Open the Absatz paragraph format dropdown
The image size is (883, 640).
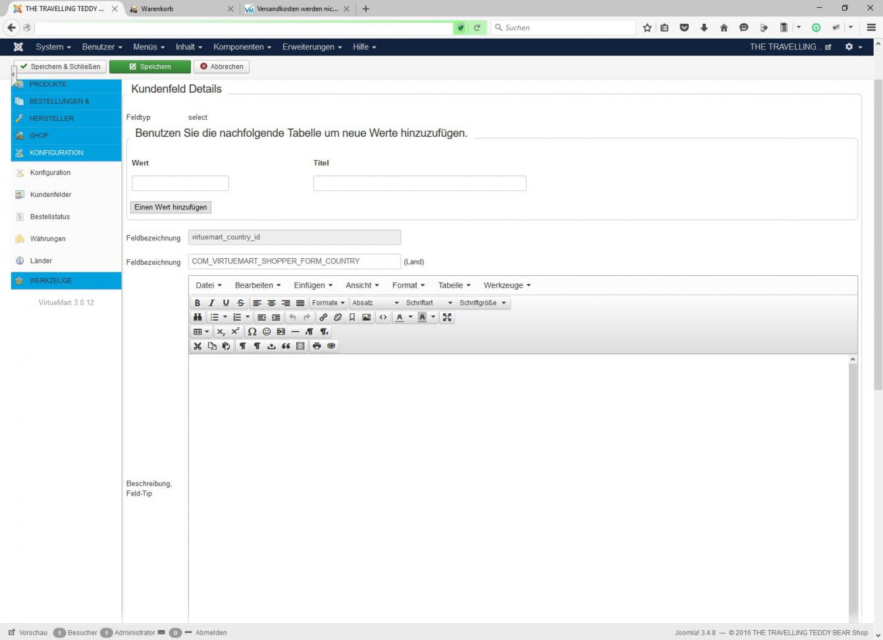375,303
